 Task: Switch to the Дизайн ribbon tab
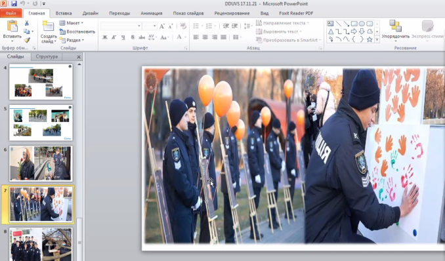pyautogui.click(x=91, y=13)
